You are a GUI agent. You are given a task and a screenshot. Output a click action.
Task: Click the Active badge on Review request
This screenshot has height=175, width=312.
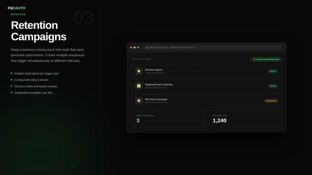[x=273, y=71]
